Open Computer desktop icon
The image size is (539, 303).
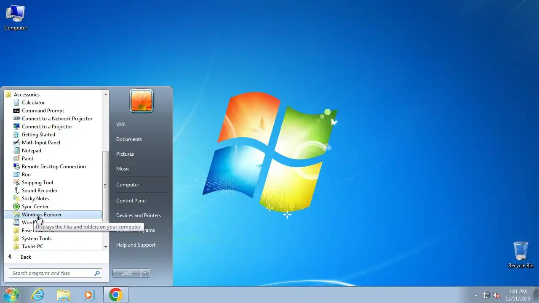[16, 17]
